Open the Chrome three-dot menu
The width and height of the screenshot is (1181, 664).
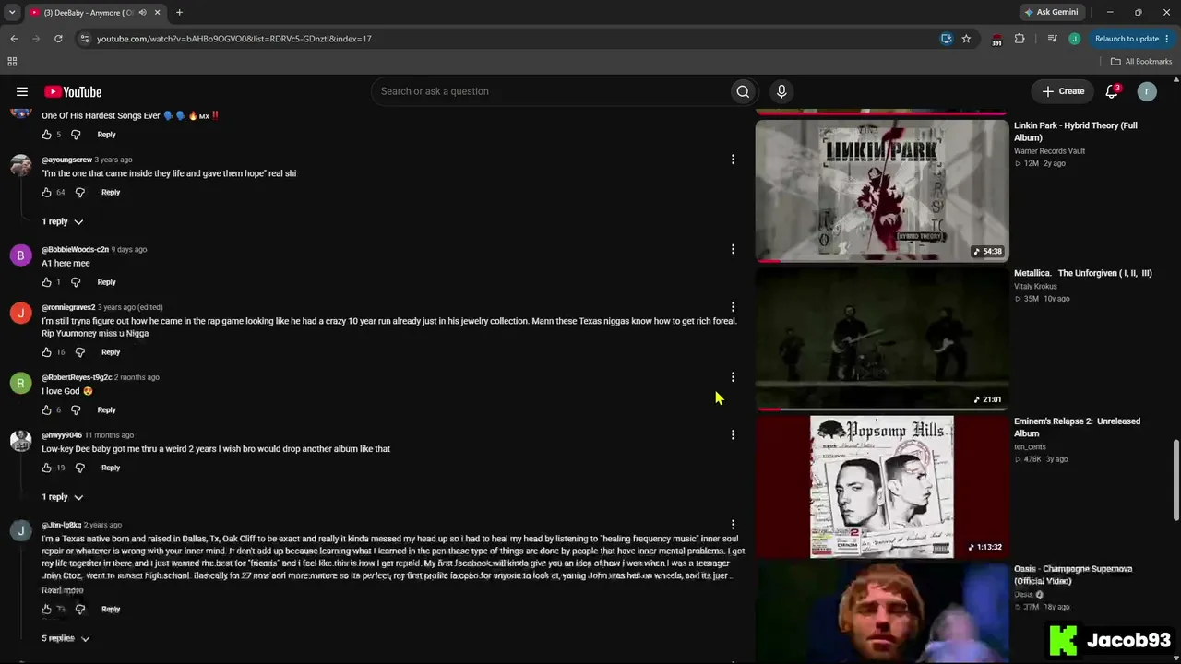point(1168,39)
